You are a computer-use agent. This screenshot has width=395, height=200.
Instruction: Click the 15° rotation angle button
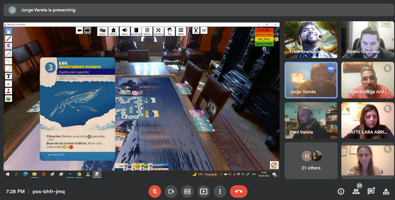coord(204,30)
